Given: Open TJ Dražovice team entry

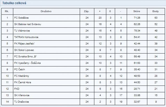Looking at the screenshot, I should [22, 102].
